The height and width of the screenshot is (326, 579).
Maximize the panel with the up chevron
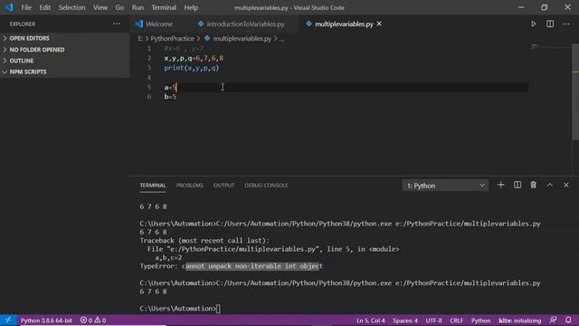point(550,185)
